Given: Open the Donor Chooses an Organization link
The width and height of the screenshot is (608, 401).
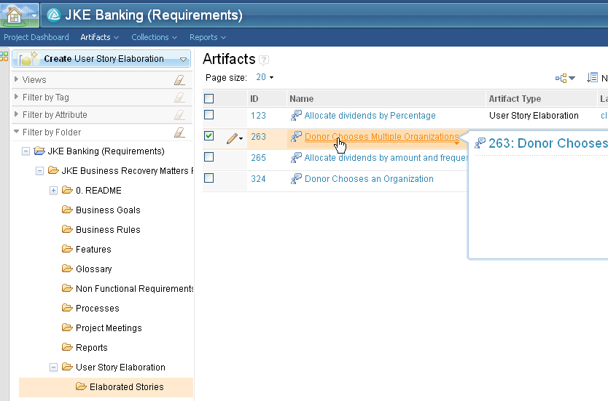Looking at the screenshot, I should (369, 179).
